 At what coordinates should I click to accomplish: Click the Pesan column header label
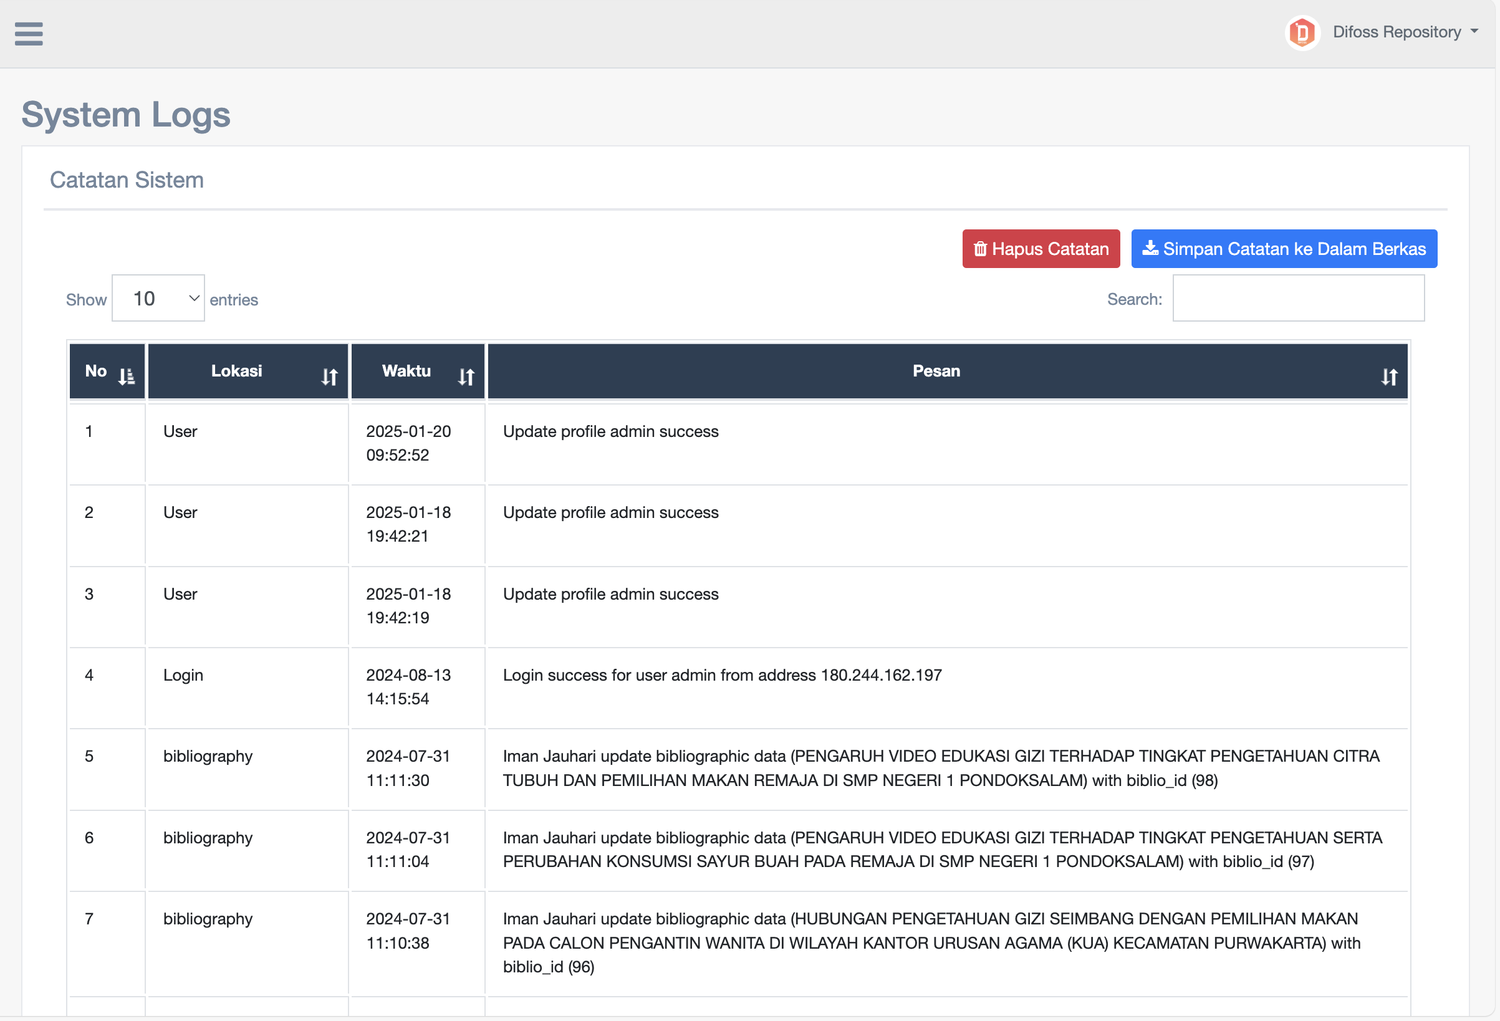936,371
